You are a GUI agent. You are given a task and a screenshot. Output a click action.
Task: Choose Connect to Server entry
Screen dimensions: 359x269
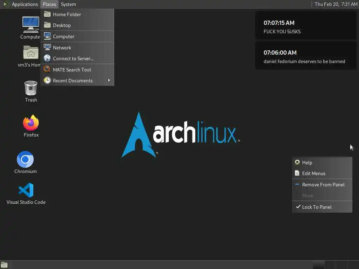point(77,58)
